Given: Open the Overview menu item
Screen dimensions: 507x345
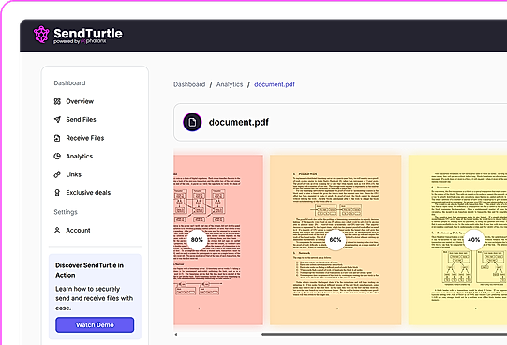Looking at the screenshot, I should coord(80,101).
